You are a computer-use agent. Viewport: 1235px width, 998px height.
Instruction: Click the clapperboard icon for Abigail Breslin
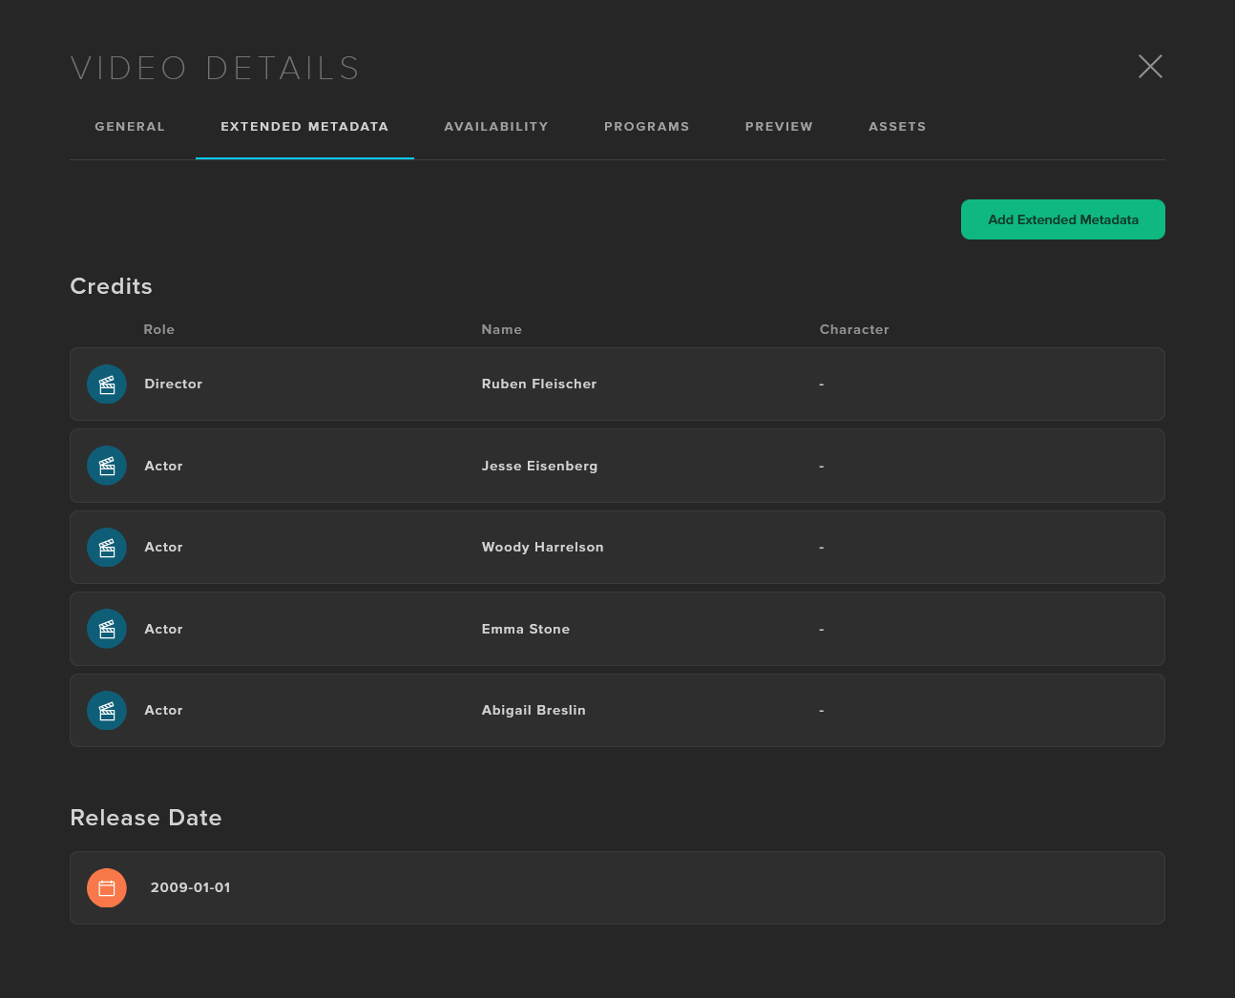107,711
